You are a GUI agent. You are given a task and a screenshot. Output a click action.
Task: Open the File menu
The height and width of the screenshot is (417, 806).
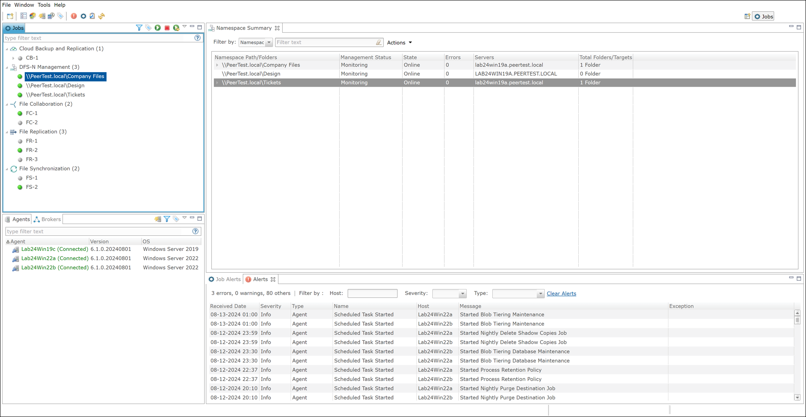6,5
